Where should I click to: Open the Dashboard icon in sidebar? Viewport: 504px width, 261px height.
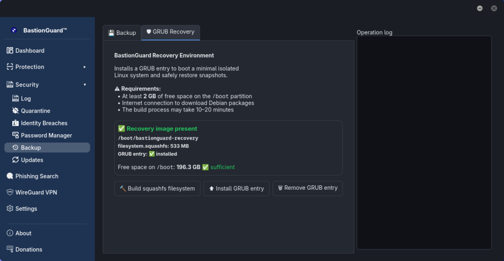[x=10, y=51]
